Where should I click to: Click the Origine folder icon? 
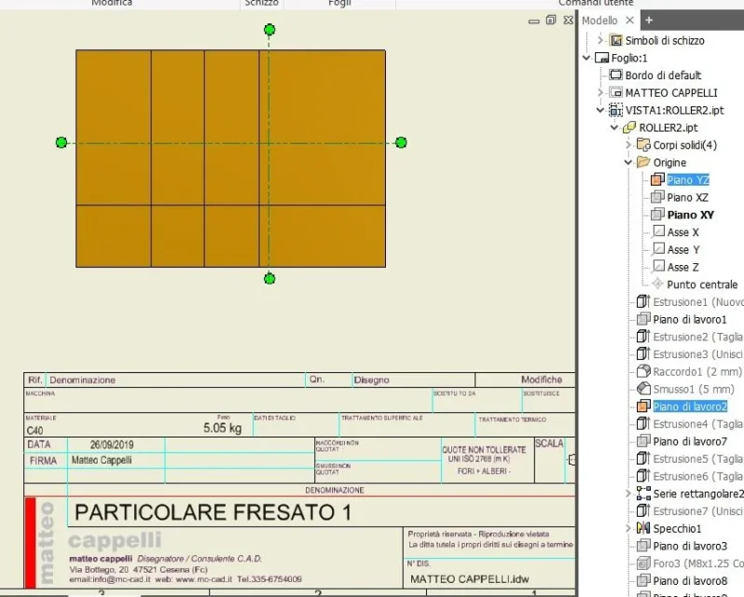click(x=643, y=162)
